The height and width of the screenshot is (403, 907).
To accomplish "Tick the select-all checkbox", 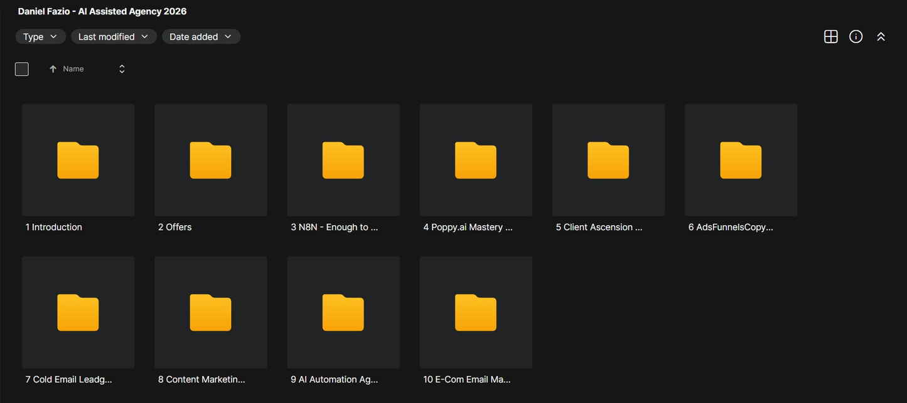I will point(22,69).
